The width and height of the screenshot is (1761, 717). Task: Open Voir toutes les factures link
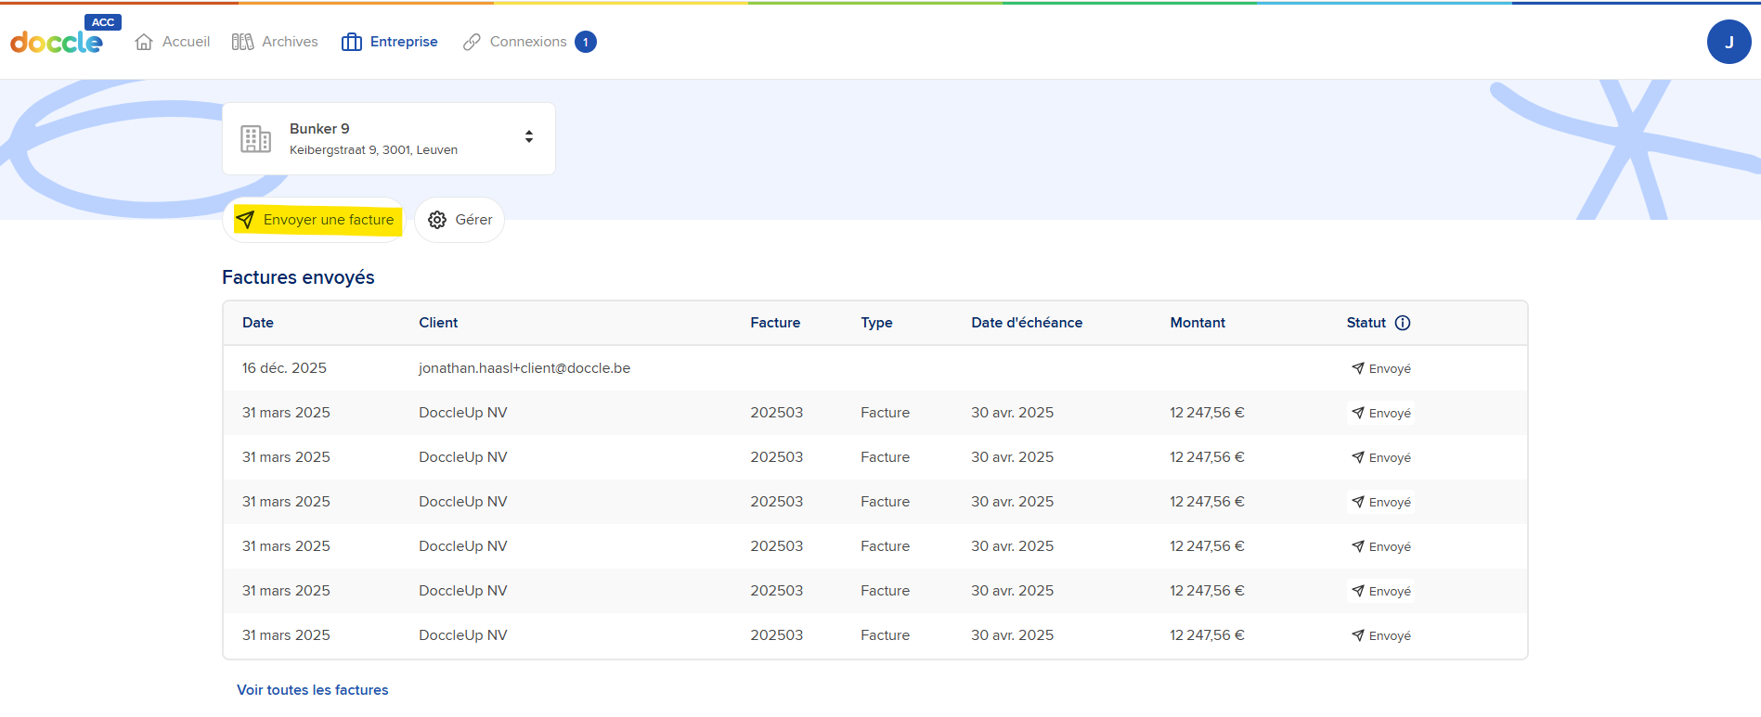312,690
